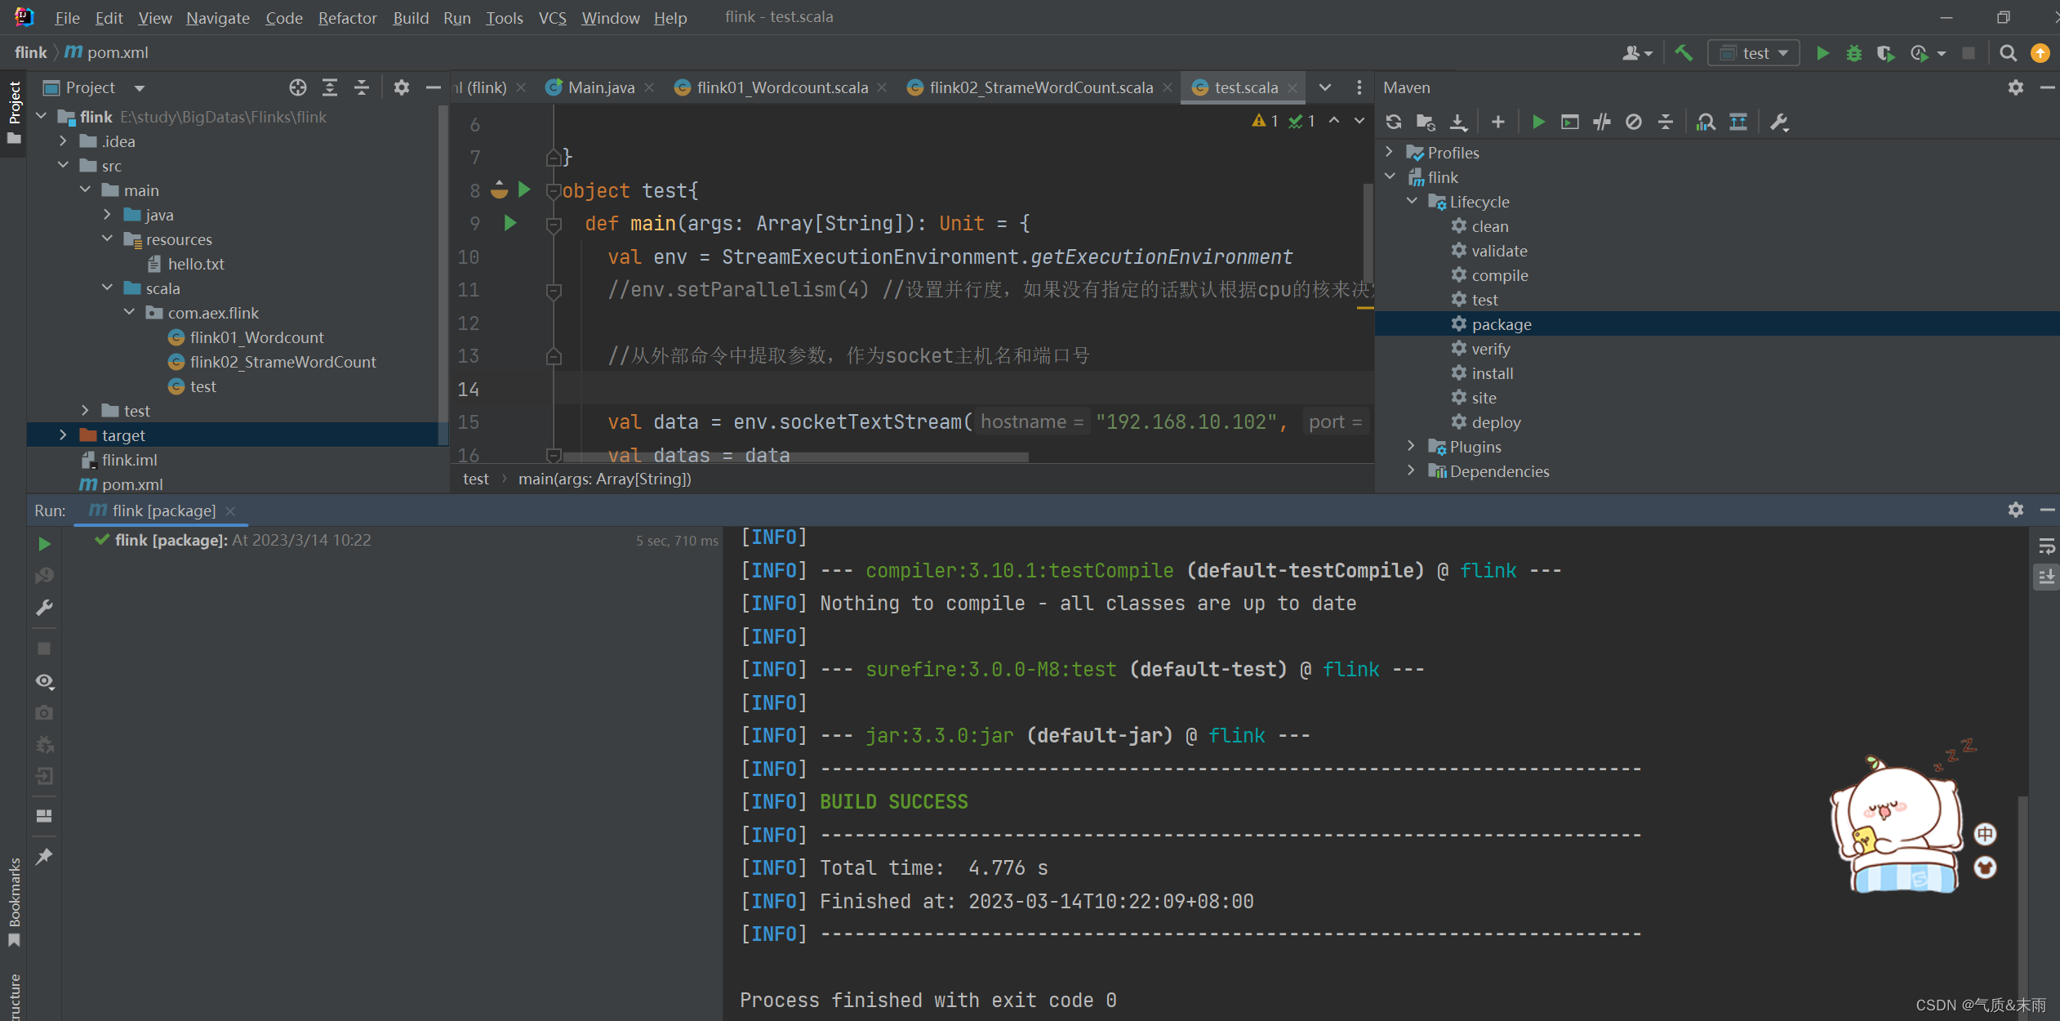Open Execute Maven Goal icon
Viewport: 2060px width, 1021px height.
coord(1569,122)
